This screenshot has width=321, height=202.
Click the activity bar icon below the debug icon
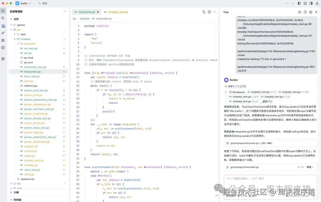coord(3,48)
